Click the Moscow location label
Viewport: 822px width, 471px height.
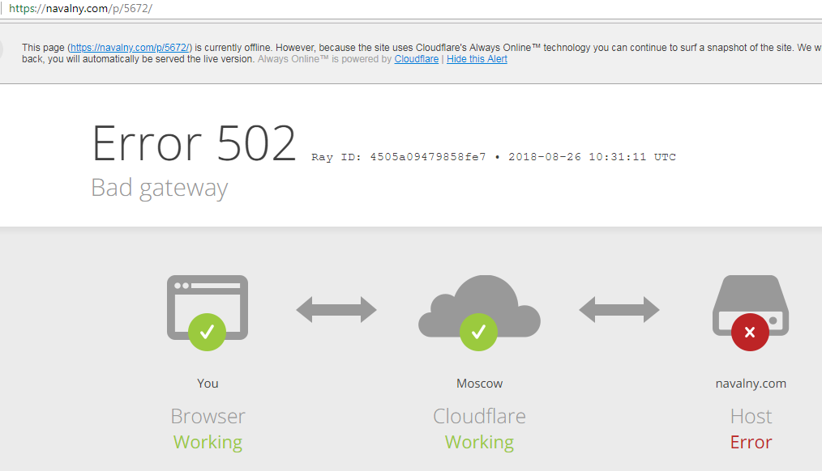click(x=479, y=384)
